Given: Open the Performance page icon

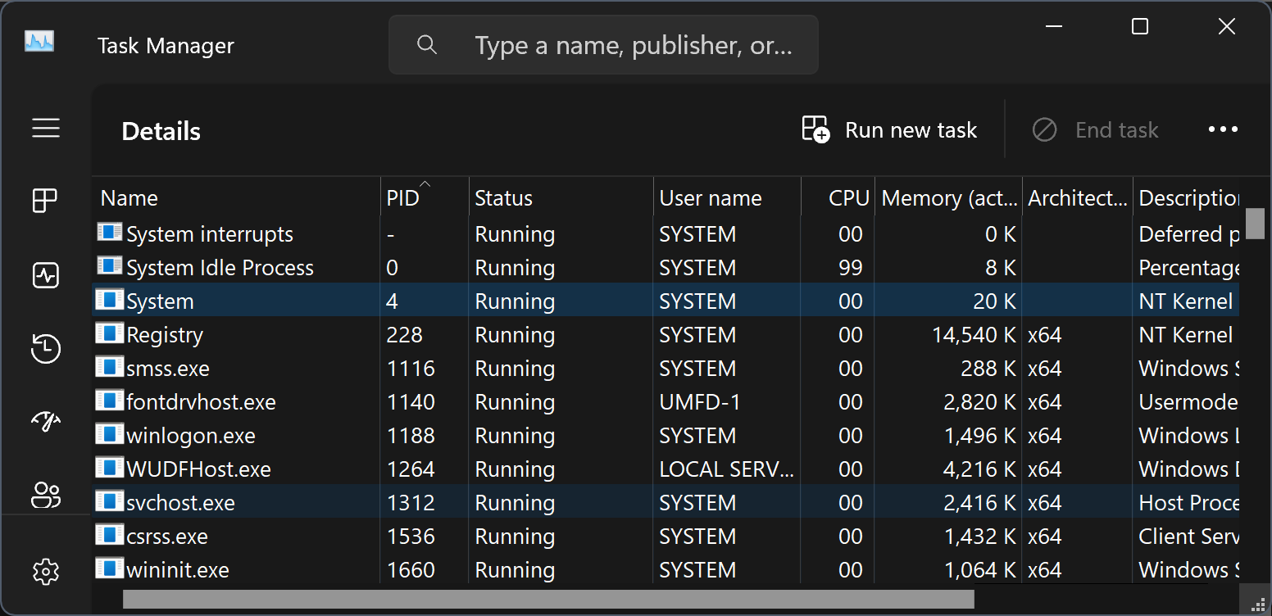Looking at the screenshot, I should coord(45,275).
